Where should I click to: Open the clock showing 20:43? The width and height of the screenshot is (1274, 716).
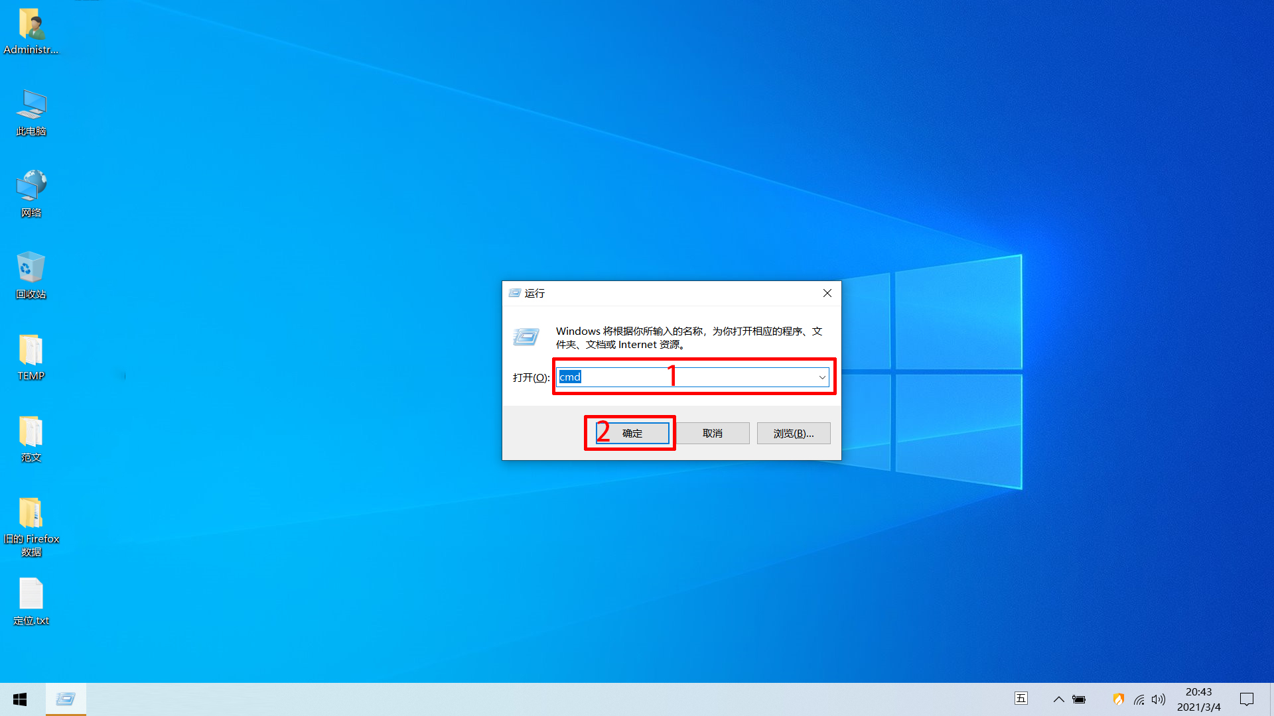click(1198, 699)
